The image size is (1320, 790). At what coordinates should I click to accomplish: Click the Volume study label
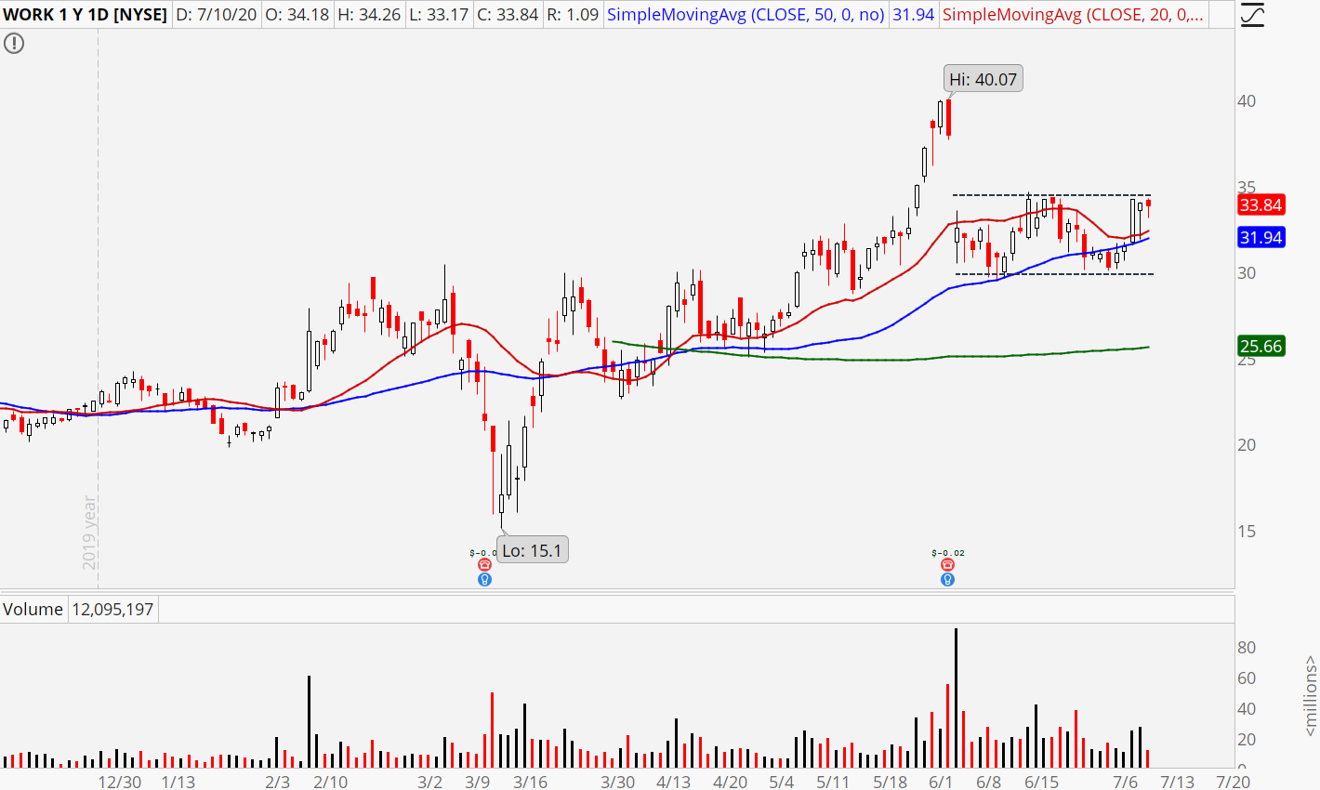33,610
